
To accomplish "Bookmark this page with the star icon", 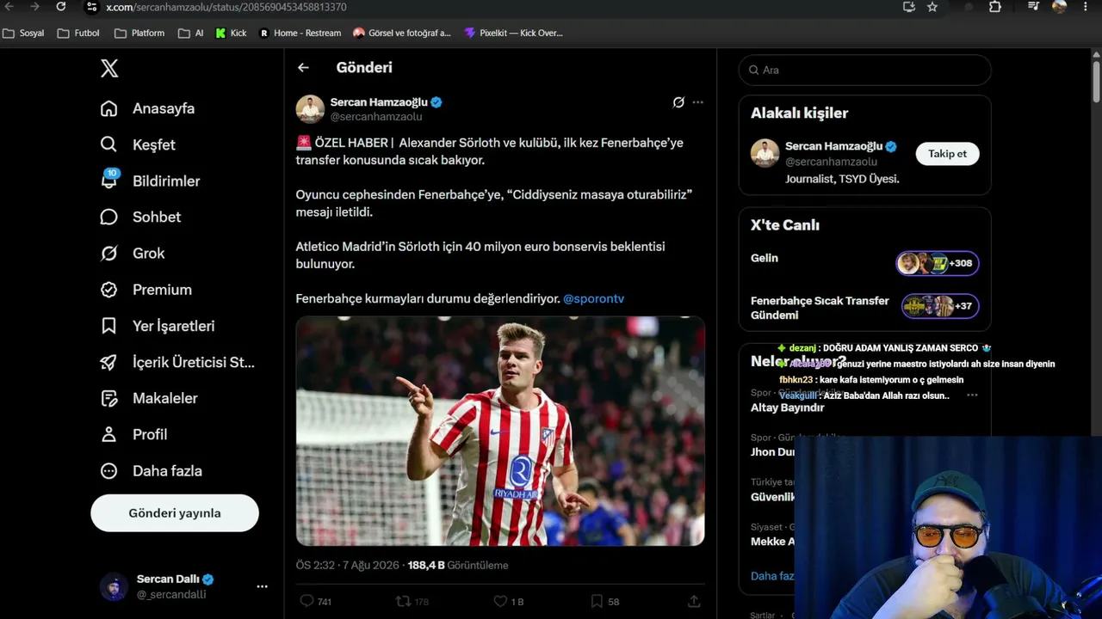I will (932, 7).
